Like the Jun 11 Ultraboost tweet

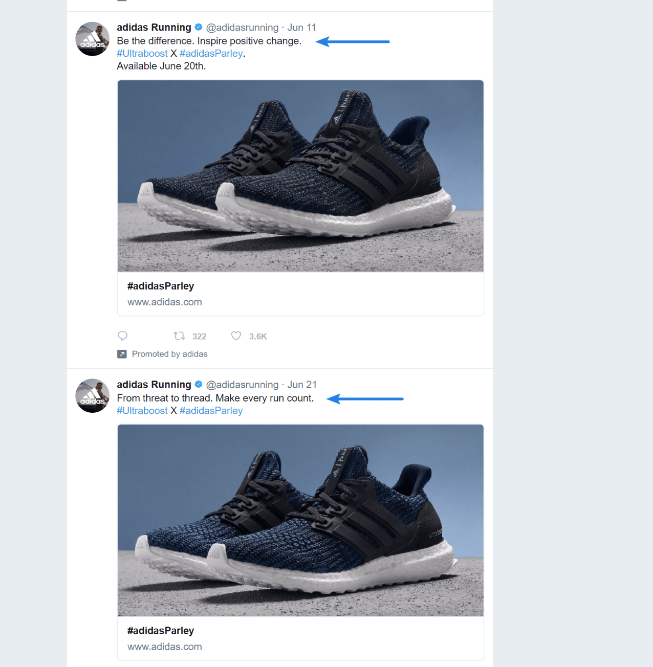(x=236, y=336)
